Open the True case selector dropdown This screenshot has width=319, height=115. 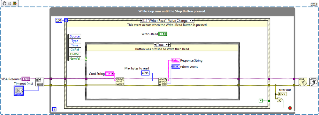click(x=167, y=44)
